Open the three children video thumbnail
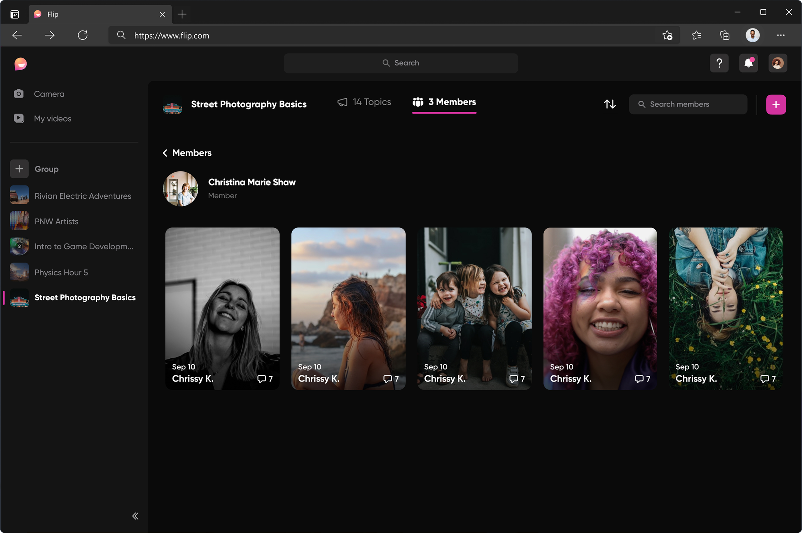Viewport: 802px width, 533px height. (x=474, y=308)
